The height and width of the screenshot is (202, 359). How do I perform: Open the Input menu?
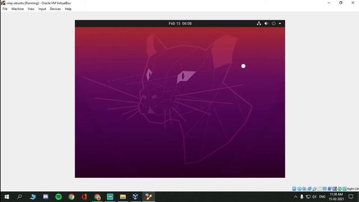point(42,9)
